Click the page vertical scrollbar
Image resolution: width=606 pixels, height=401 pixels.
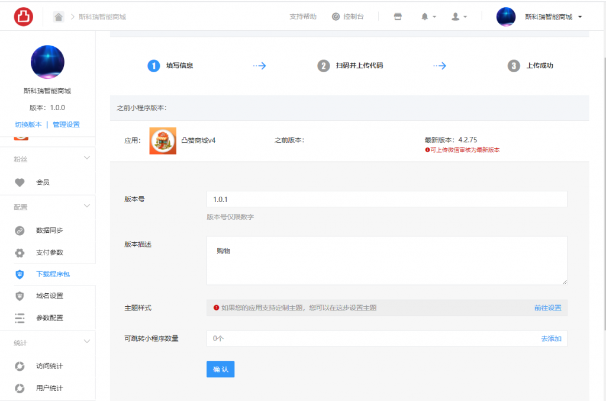pyautogui.click(x=604, y=193)
